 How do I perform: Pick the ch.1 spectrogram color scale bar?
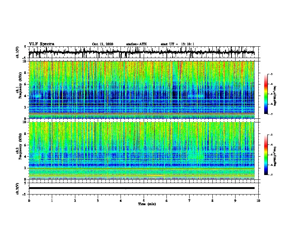[266, 94]
